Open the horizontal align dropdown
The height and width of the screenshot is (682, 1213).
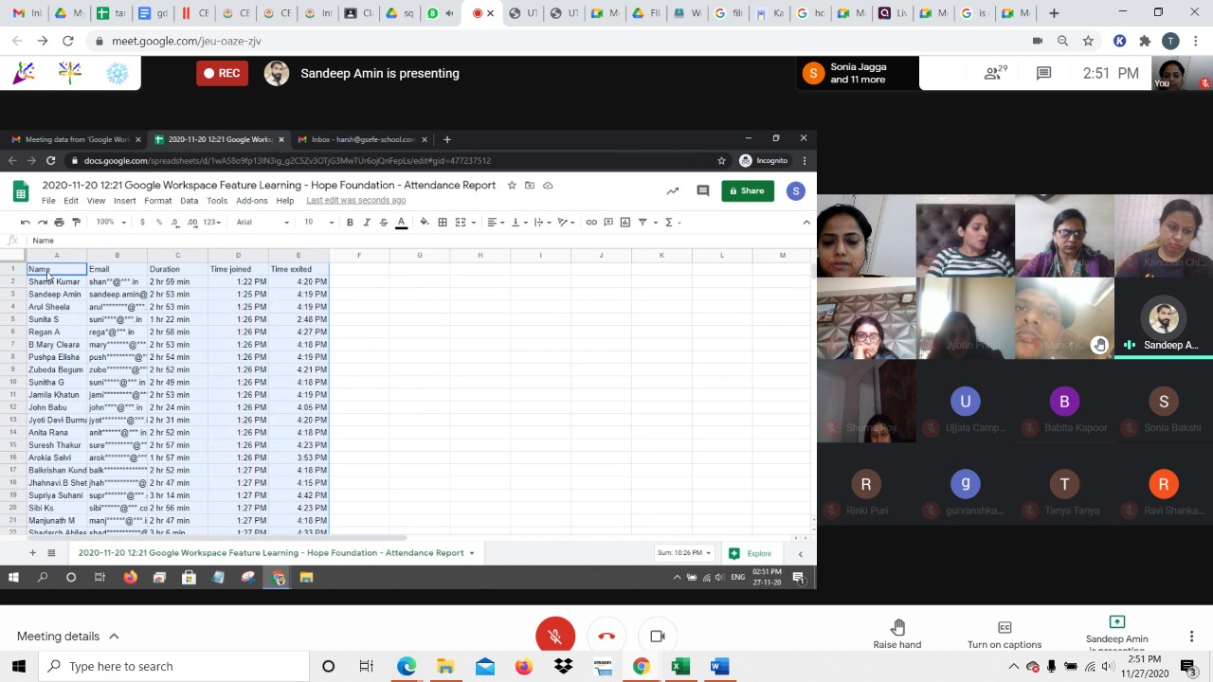coord(495,222)
